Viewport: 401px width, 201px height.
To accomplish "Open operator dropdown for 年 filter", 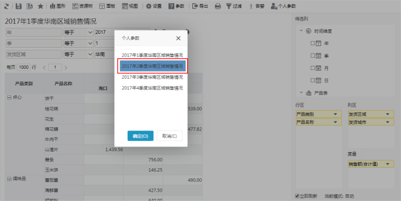I will 79,32.
